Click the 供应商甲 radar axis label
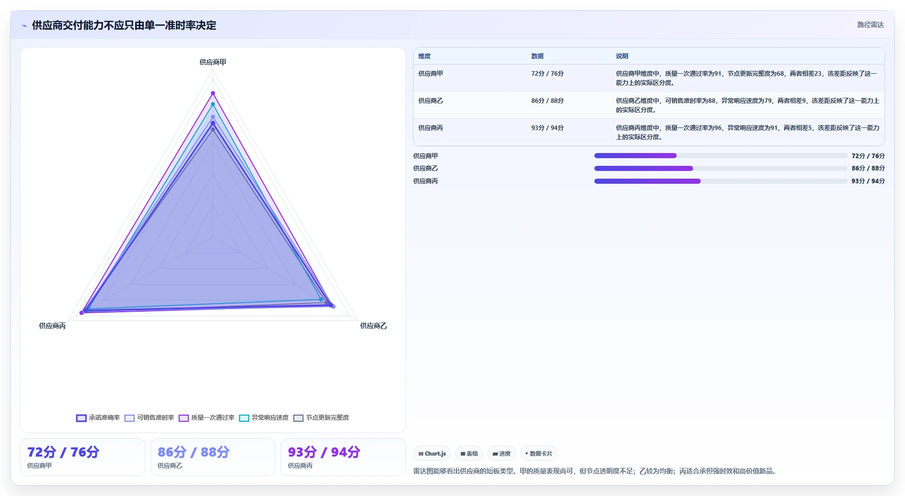905x496 pixels. 213,62
